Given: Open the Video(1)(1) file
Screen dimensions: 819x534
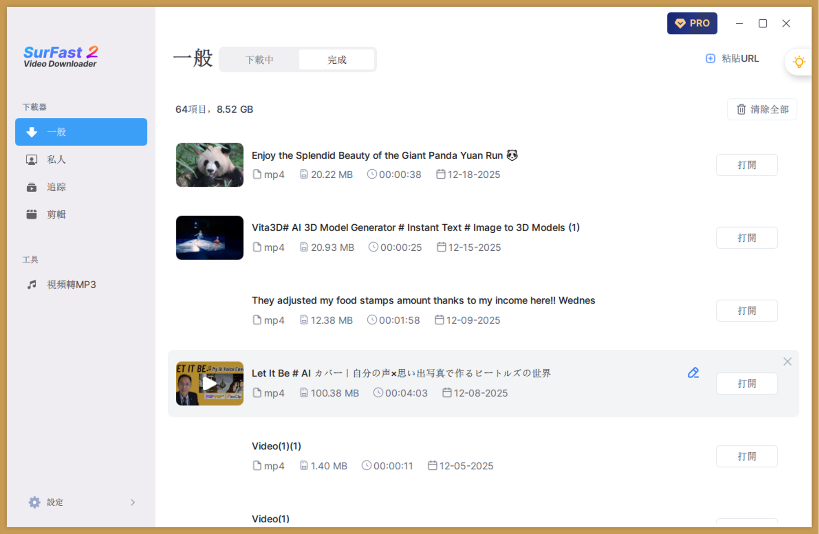Looking at the screenshot, I should (x=746, y=456).
